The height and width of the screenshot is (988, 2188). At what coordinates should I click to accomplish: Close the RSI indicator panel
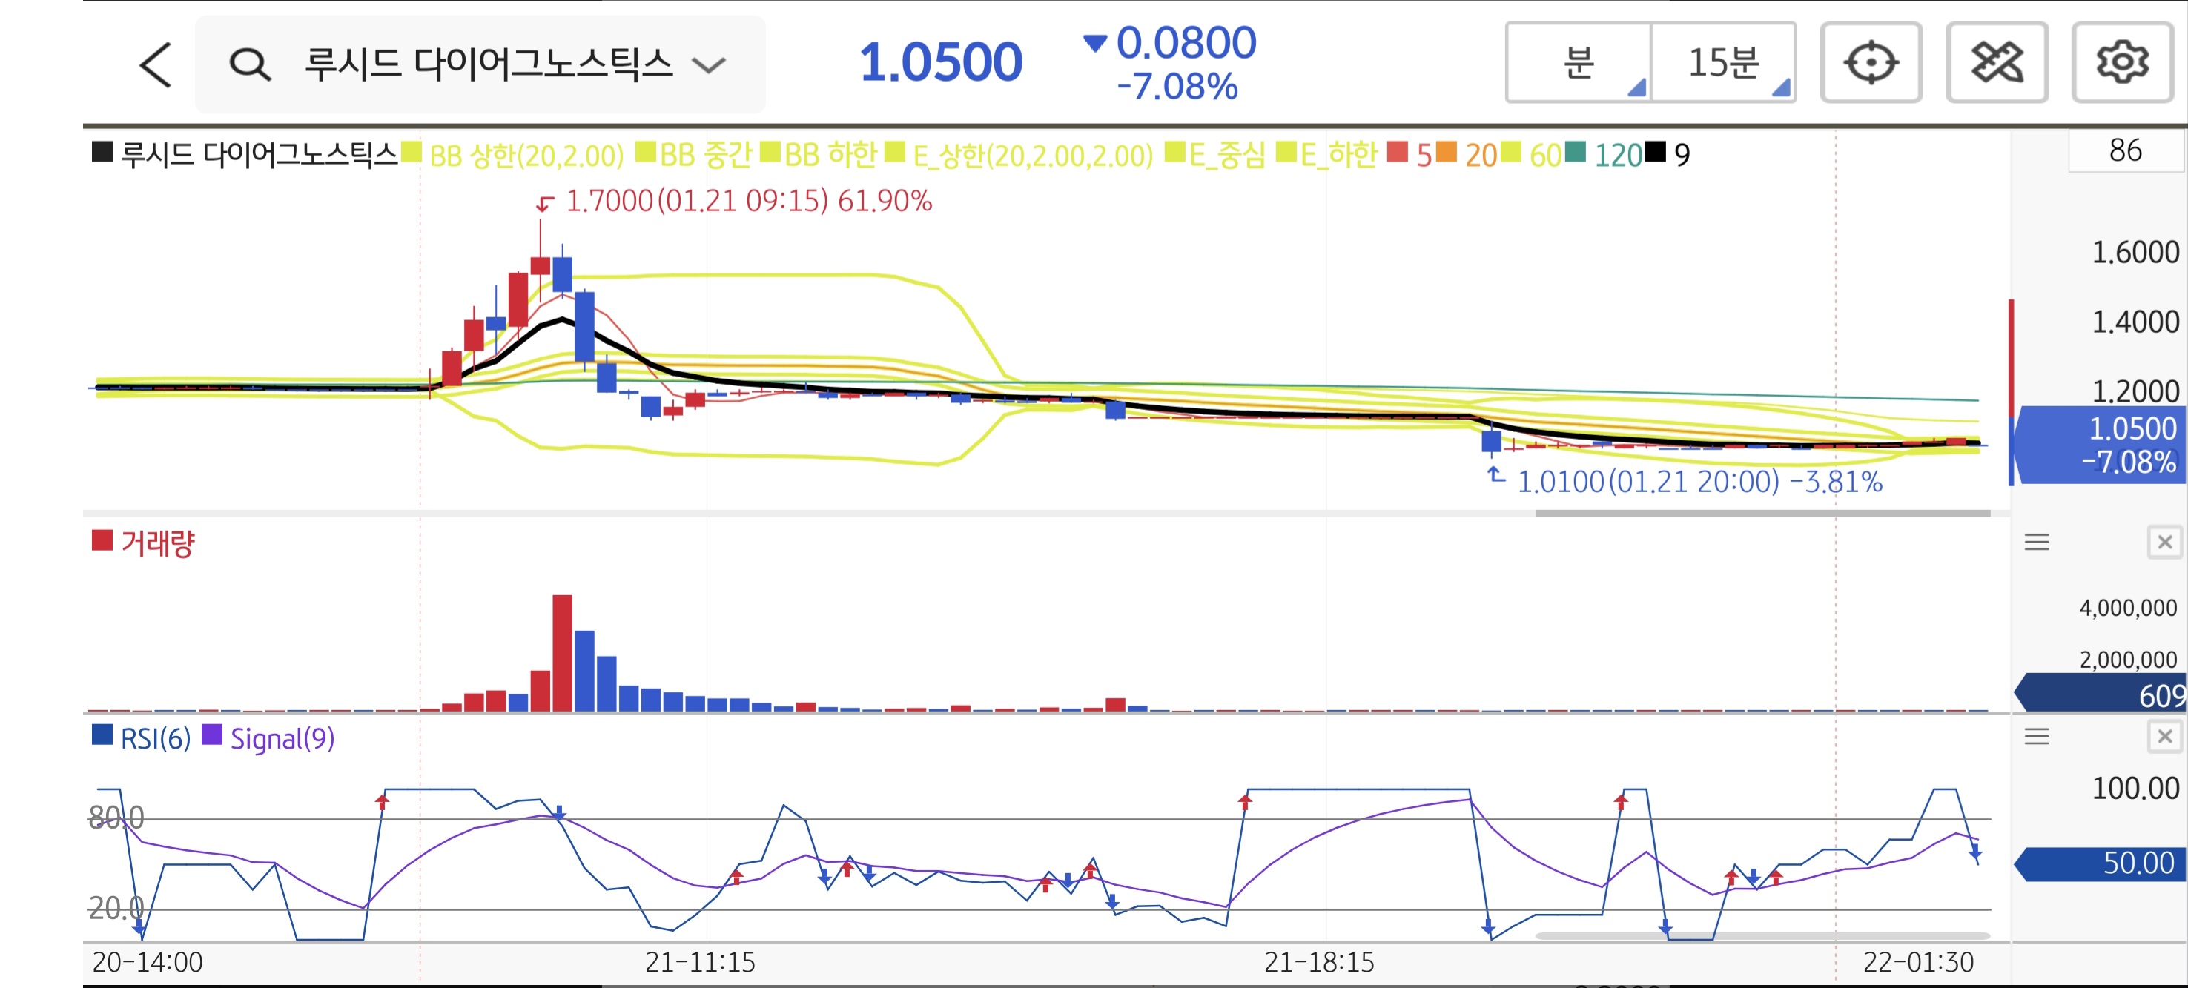coord(2164,736)
